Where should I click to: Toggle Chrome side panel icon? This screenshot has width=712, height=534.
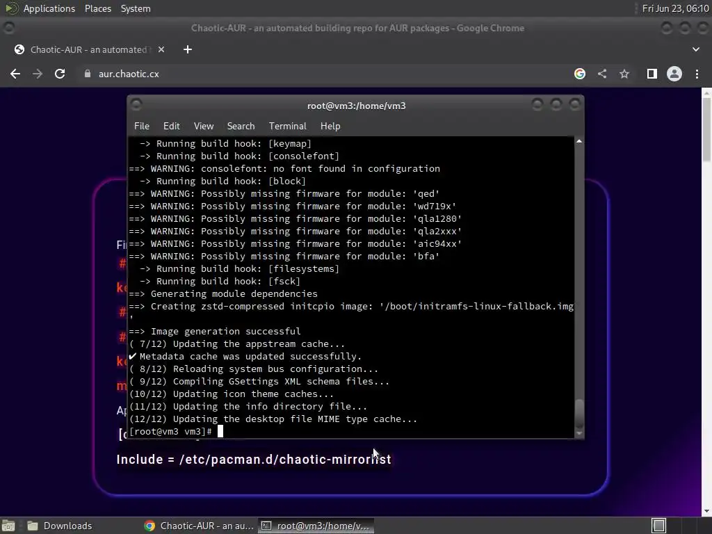(652, 74)
